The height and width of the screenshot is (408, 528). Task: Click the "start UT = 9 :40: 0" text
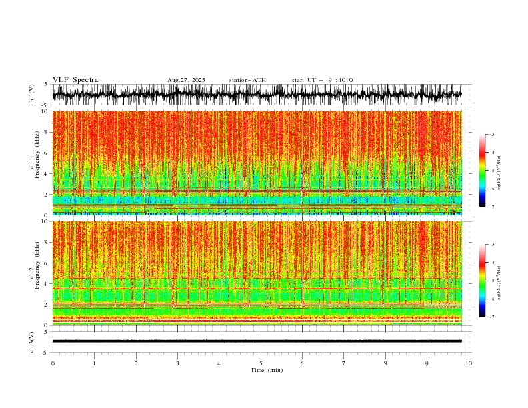click(322, 80)
